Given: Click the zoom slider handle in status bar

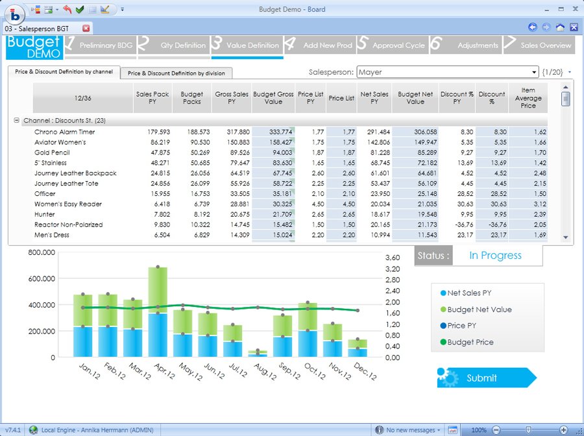Looking at the screenshot, I should pyautogui.click(x=529, y=430).
